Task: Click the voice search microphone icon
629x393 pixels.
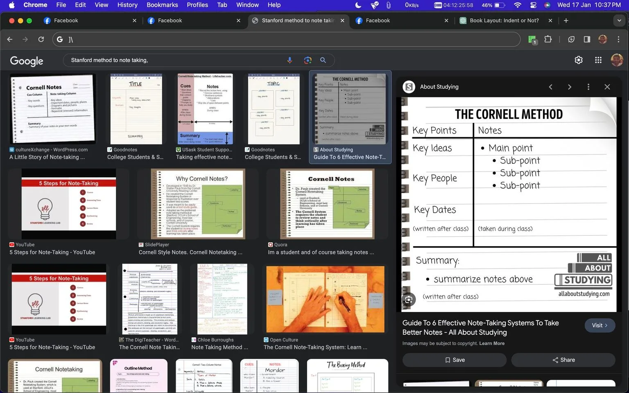Action: (290, 60)
